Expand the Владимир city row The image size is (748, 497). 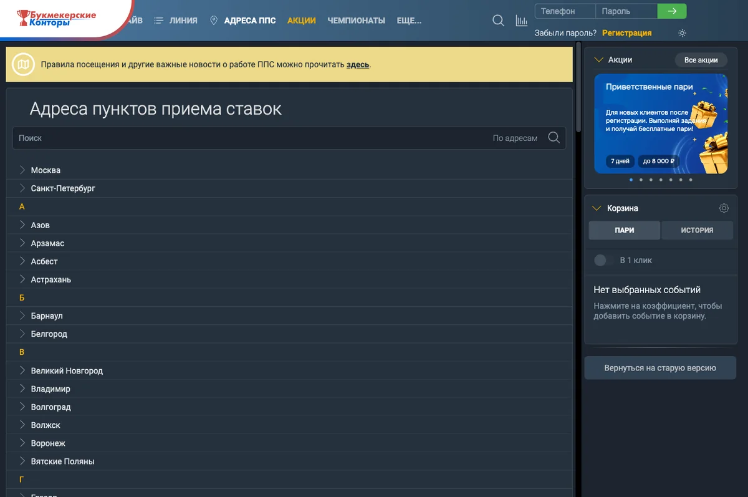pyautogui.click(x=289, y=388)
